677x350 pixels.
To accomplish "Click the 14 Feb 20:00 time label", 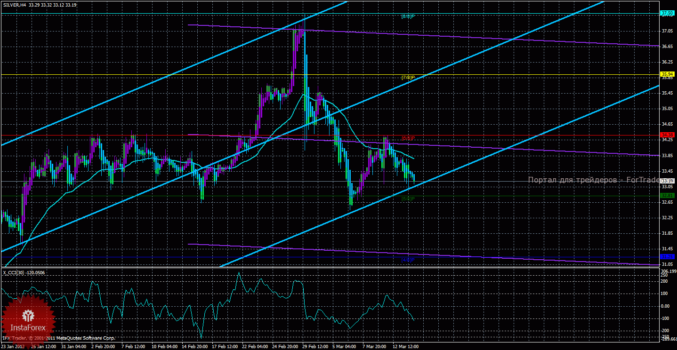I will pyautogui.click(x=195, y=347).
